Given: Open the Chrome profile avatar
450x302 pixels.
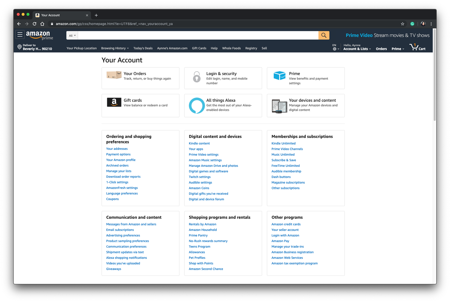Looking at the screenshot, I should (423, 24).
